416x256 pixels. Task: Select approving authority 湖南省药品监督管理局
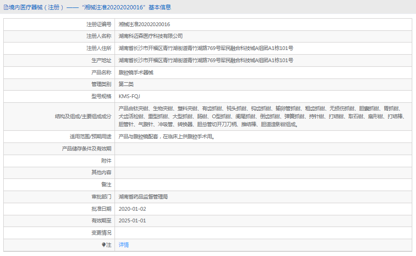(x=143, y=197)
